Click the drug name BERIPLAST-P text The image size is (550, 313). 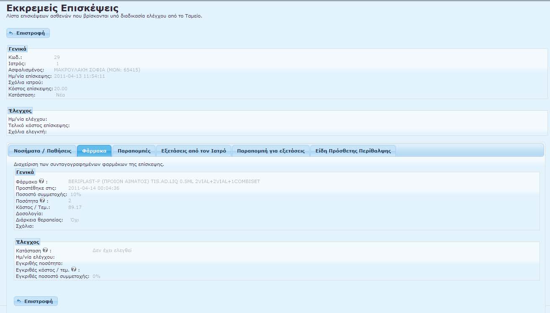click(x=164, y=181)
